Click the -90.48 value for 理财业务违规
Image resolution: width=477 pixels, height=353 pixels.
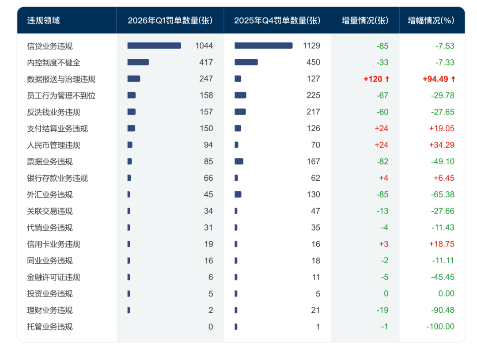442,310
